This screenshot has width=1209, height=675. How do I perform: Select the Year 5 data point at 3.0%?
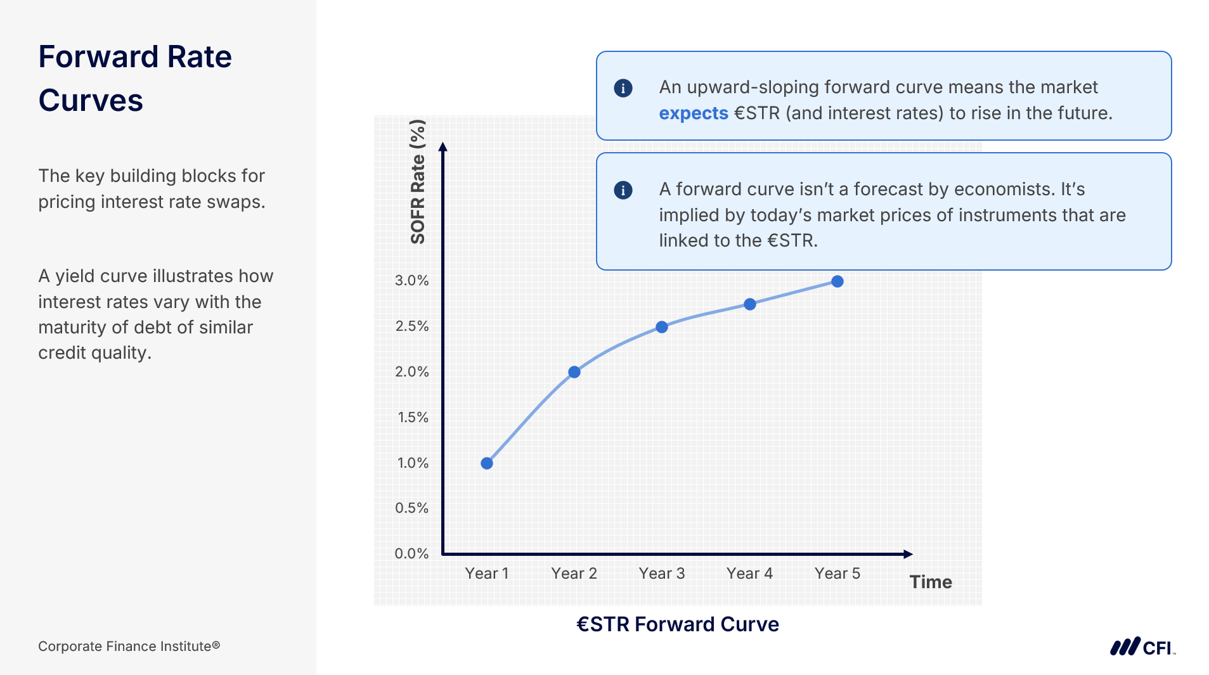point(837,281)
